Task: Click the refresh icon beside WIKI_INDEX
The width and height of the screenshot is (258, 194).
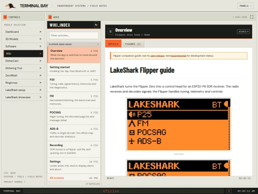Action: (96, 25)
